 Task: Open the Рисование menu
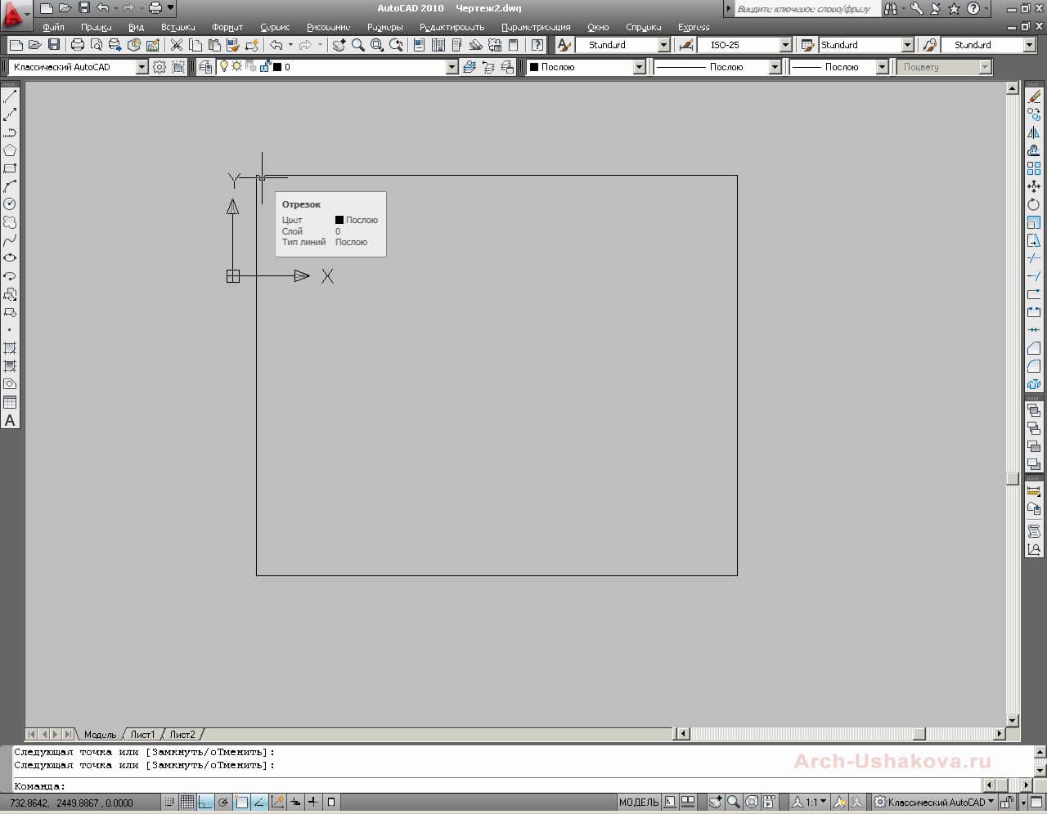[x=328, y=27]
